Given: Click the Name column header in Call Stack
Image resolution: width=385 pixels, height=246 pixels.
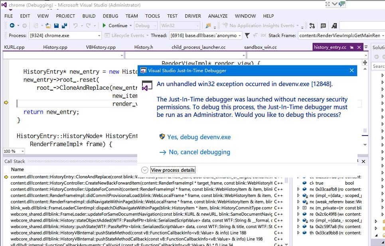Looking at the screenshot, I should point(18,169).
